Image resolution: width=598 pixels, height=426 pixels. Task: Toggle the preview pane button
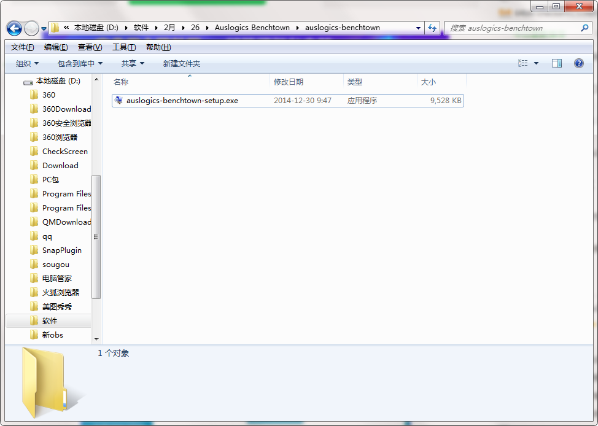click(x=557, y=63)
